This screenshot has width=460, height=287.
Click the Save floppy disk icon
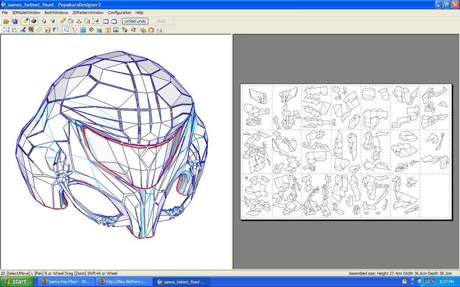pos(14,21)
